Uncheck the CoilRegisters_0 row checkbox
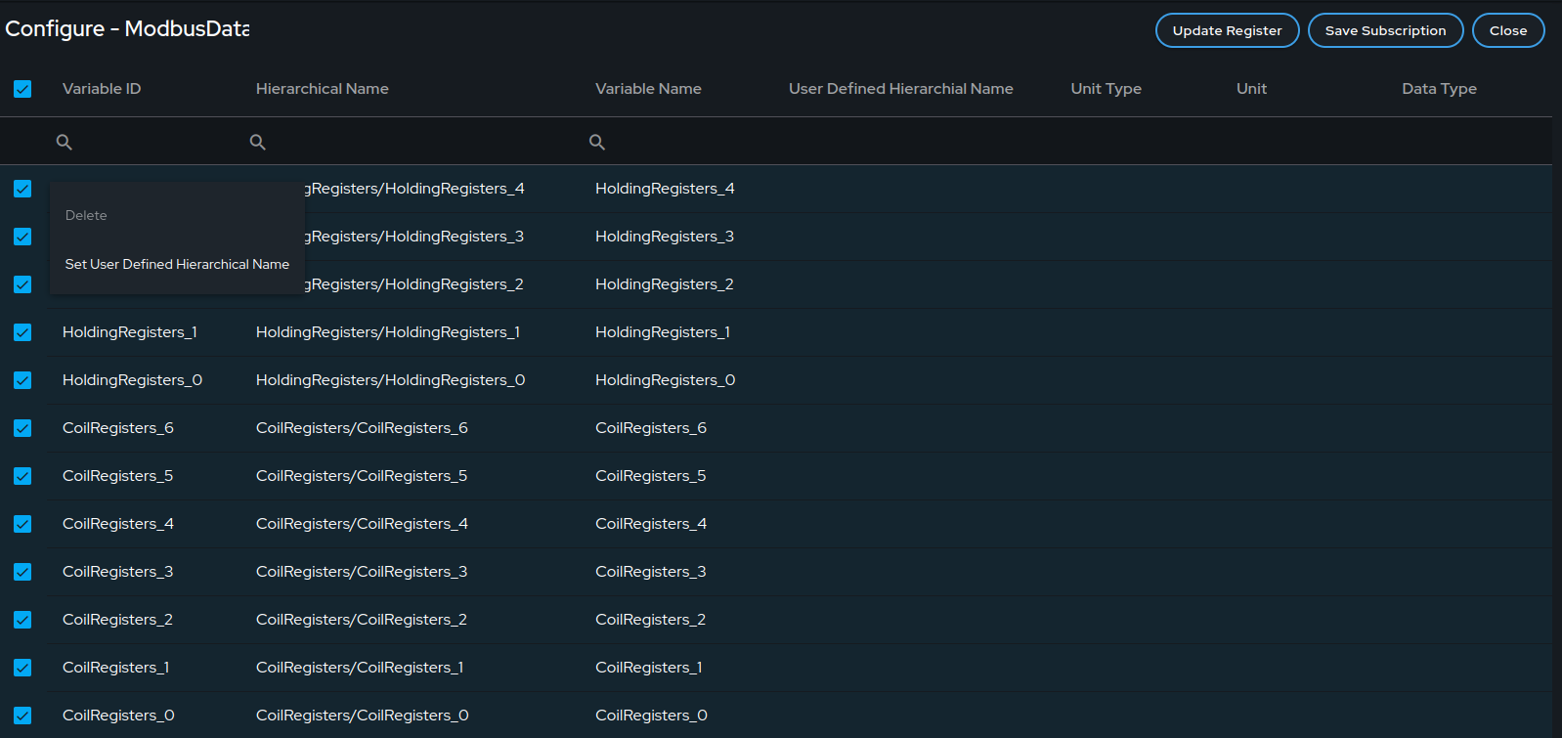Image resolution: width=1562 pixels, height=738 pixels. 22,716
